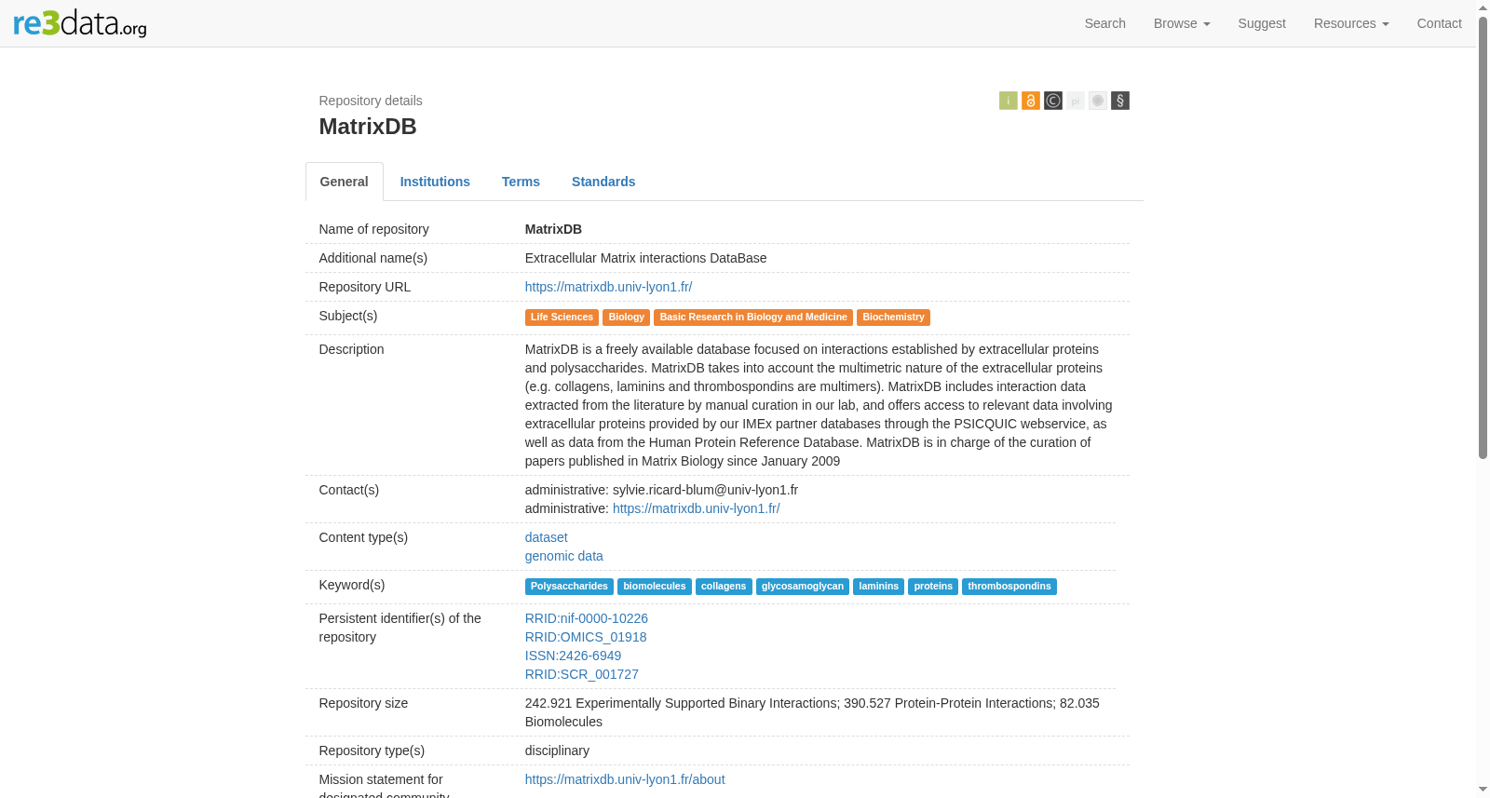The image size is (1490, 798).
Task: Click the repository size value beginning '242.921 Experimentally'
Action: [x=812, y=712]
